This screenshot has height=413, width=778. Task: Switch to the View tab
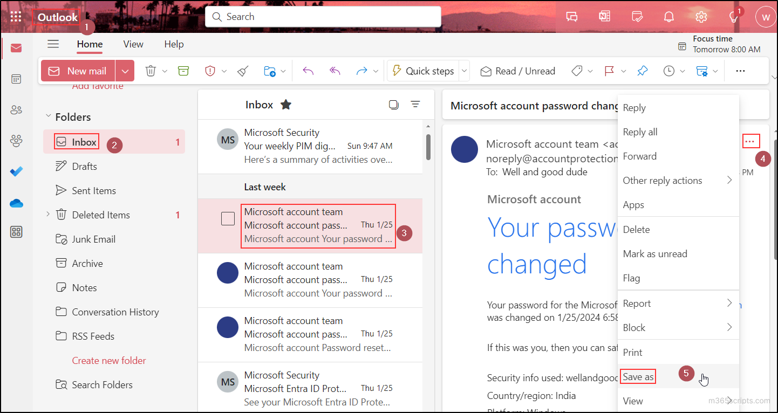pyautogui.click(x=133, y=44)
